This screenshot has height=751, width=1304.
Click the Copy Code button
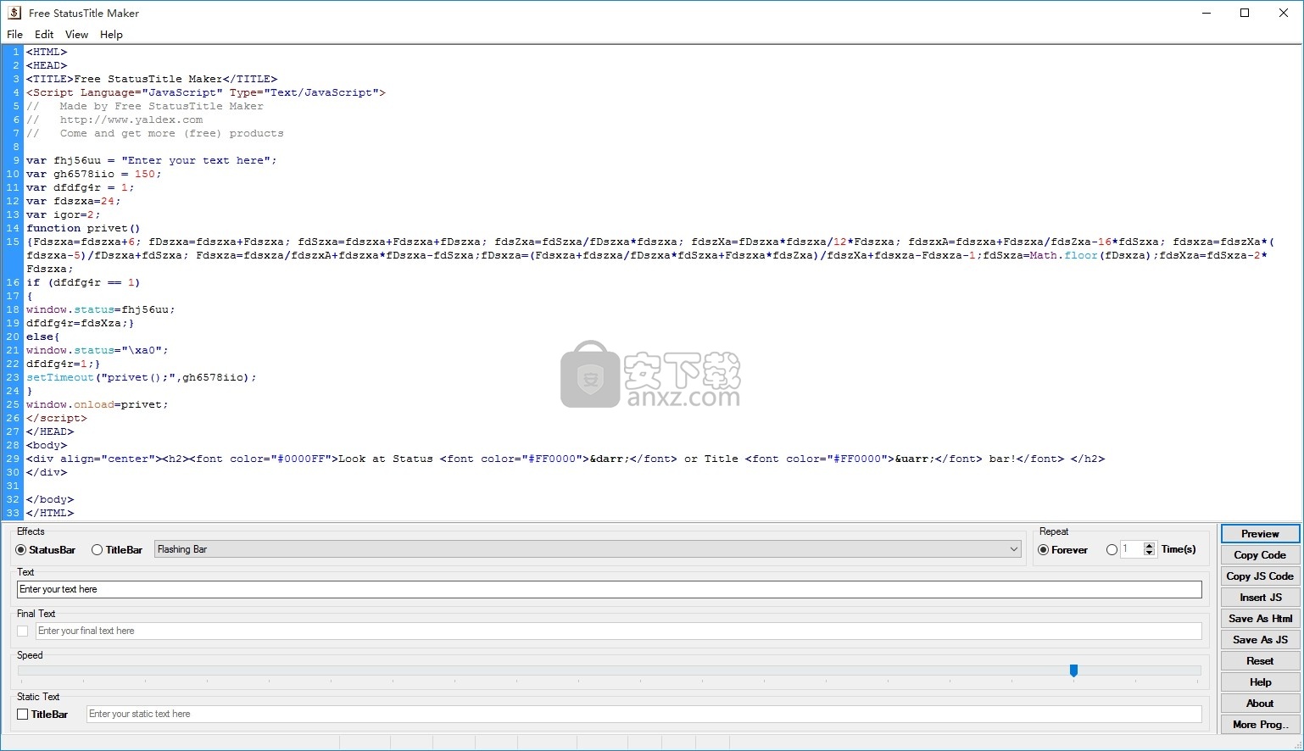[1260, 555]
